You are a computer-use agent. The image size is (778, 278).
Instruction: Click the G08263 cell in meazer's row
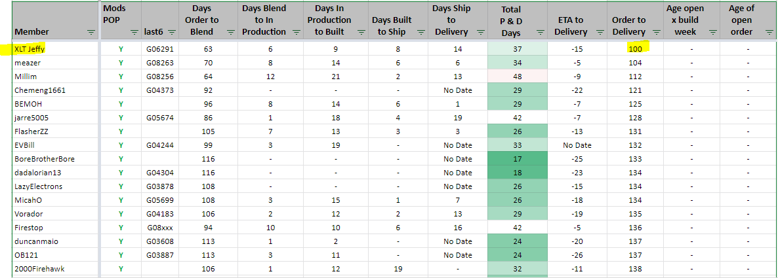(x=159, y=63)
